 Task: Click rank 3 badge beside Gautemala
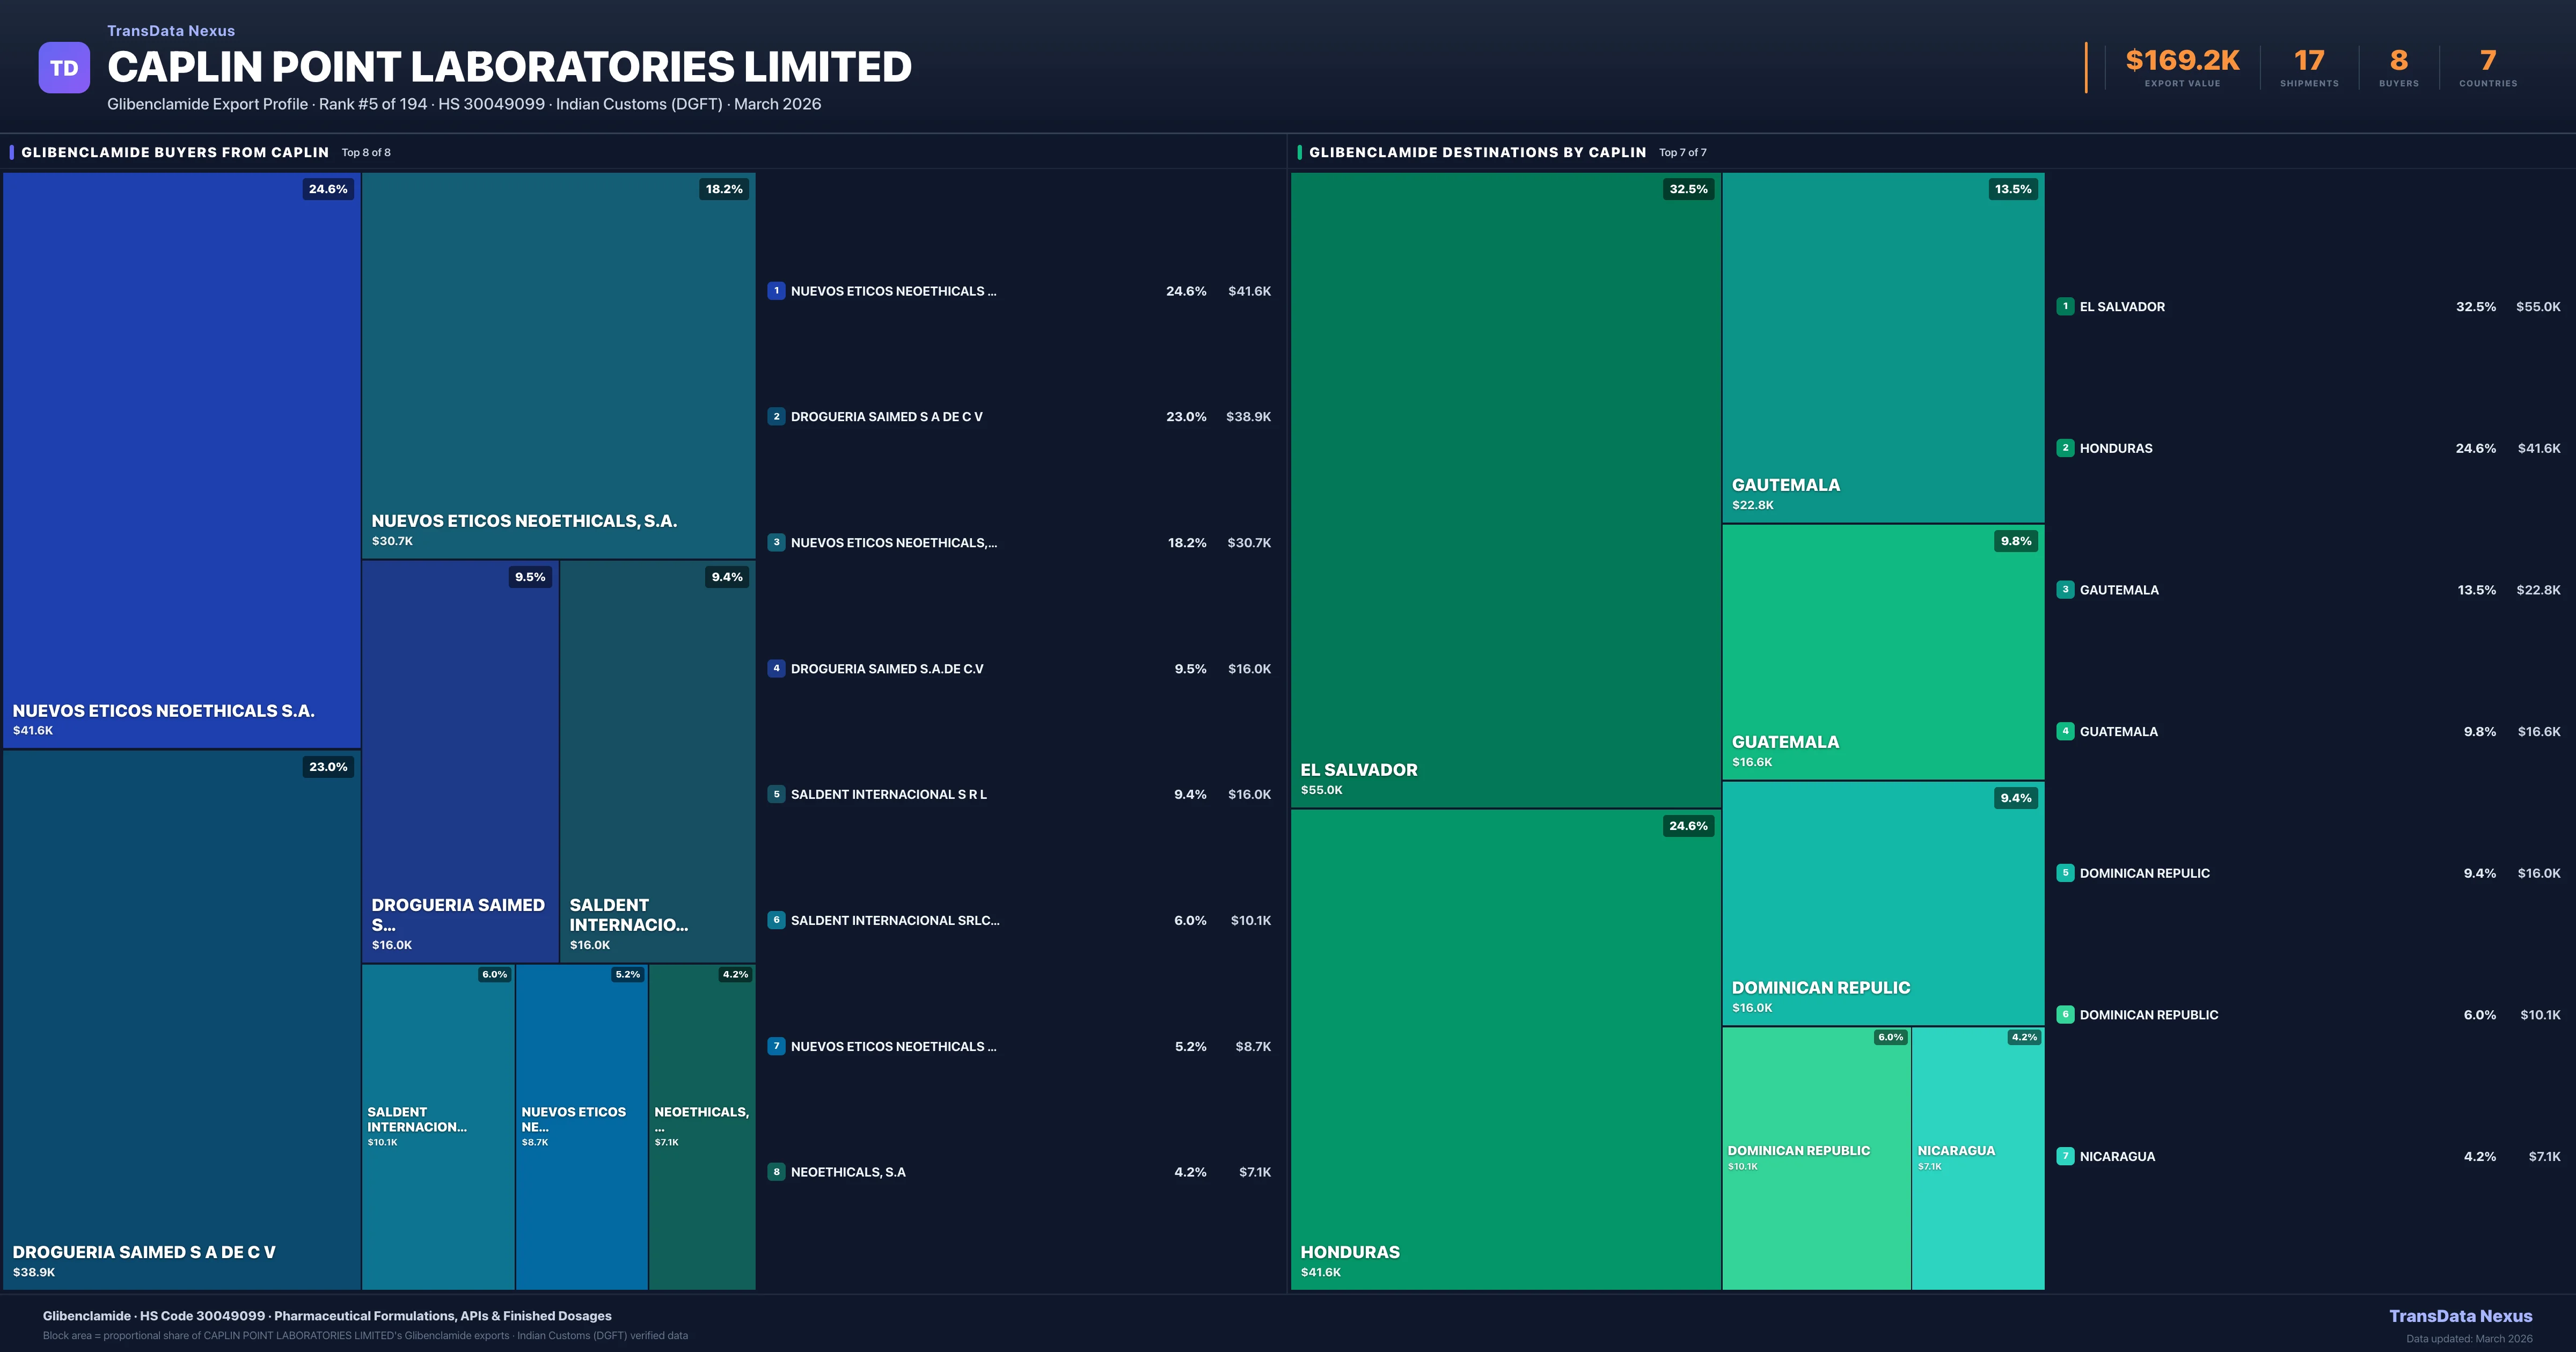[x=2065, y=590]
